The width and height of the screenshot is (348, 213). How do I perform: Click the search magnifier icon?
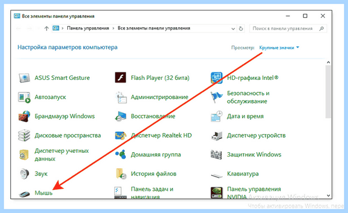321,28
